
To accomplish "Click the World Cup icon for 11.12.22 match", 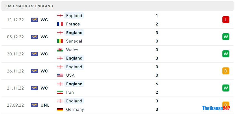I will pyautogui.click(x=34, y=20).
